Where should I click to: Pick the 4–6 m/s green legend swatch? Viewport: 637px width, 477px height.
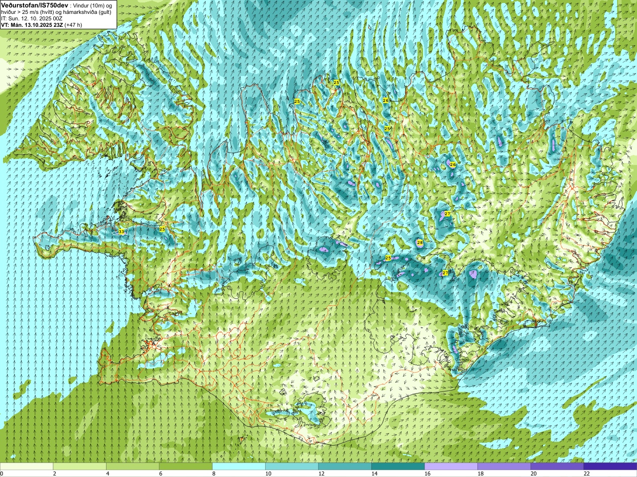pyautogui.click(x=132, y=467)
